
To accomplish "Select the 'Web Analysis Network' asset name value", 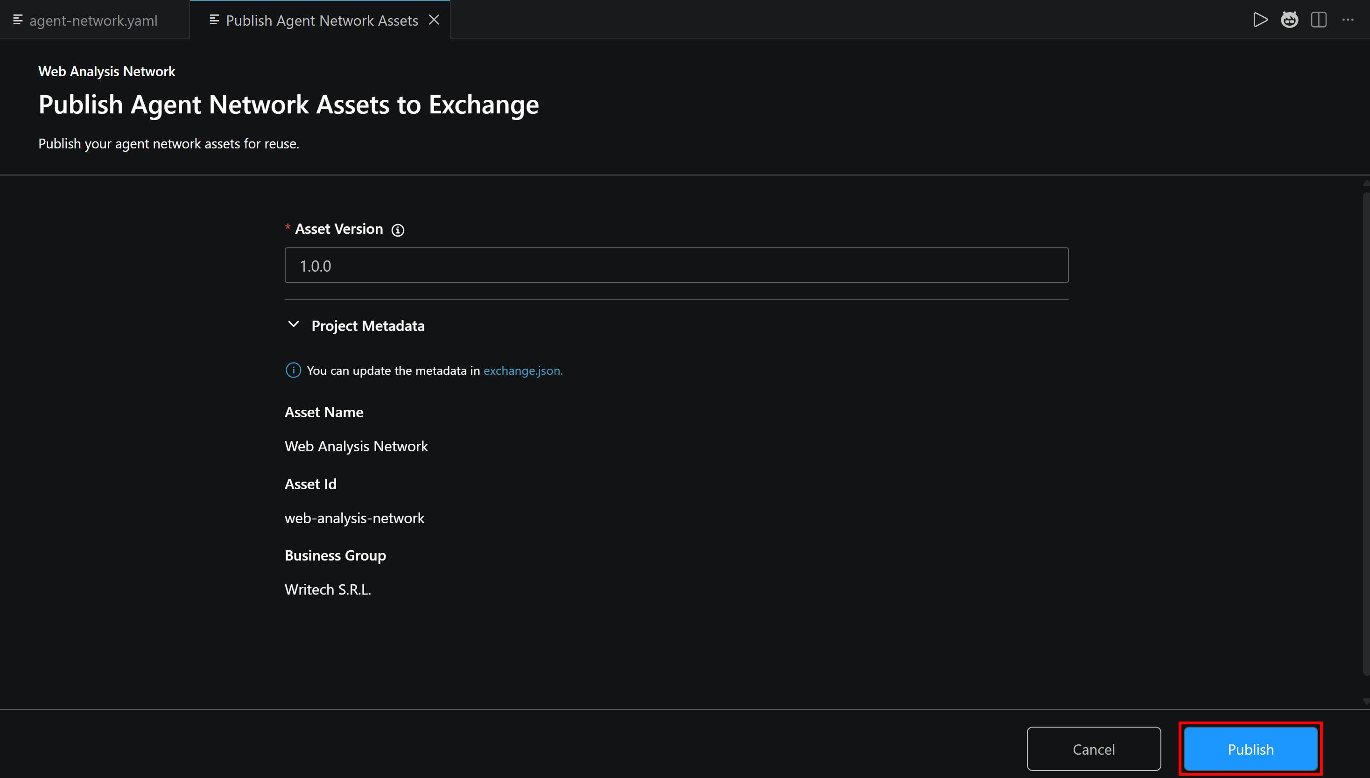I will (357, 446).
